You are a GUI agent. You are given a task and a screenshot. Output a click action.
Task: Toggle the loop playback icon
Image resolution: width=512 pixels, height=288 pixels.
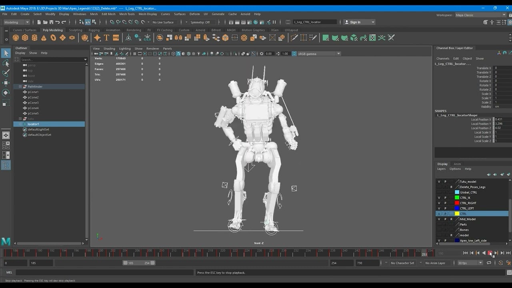489,263
